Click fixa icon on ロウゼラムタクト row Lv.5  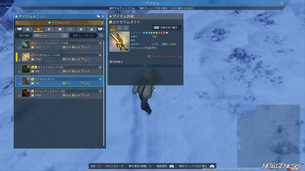coord(82,83)
